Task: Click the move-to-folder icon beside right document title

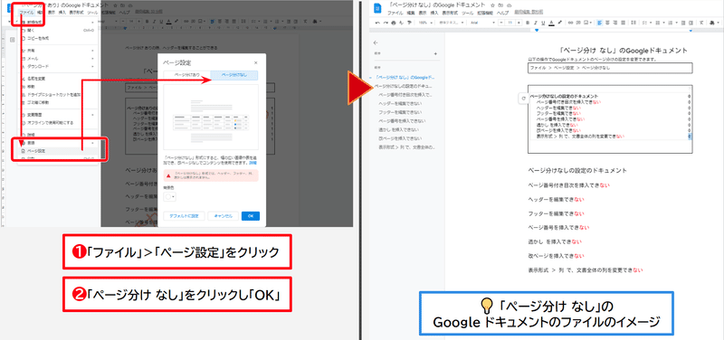Action: (x=500, y=5)
